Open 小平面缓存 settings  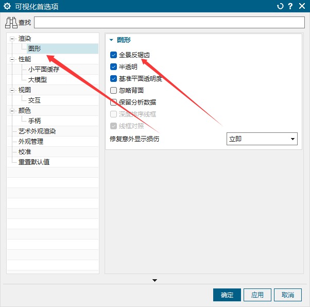[44, 69]
